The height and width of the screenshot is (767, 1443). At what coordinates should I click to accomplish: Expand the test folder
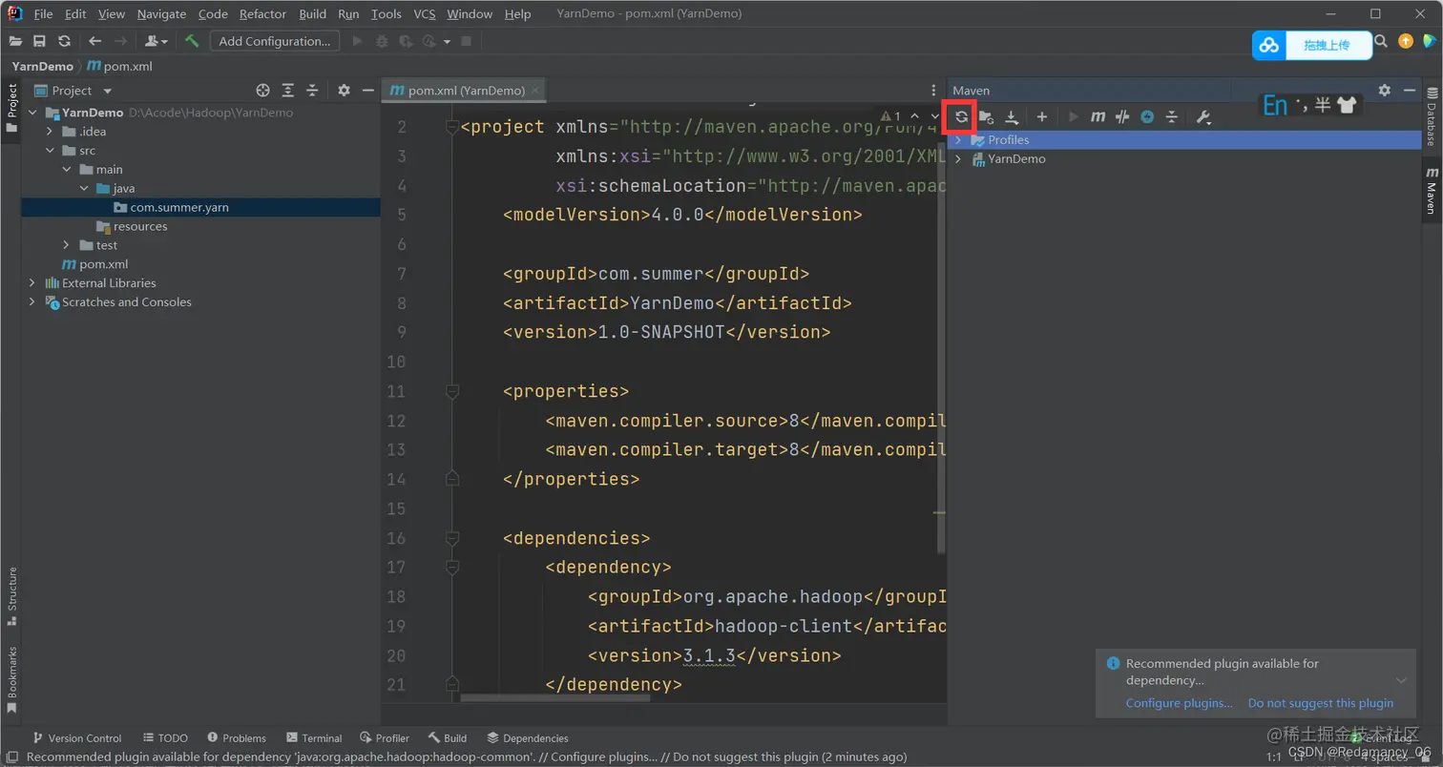67,245
